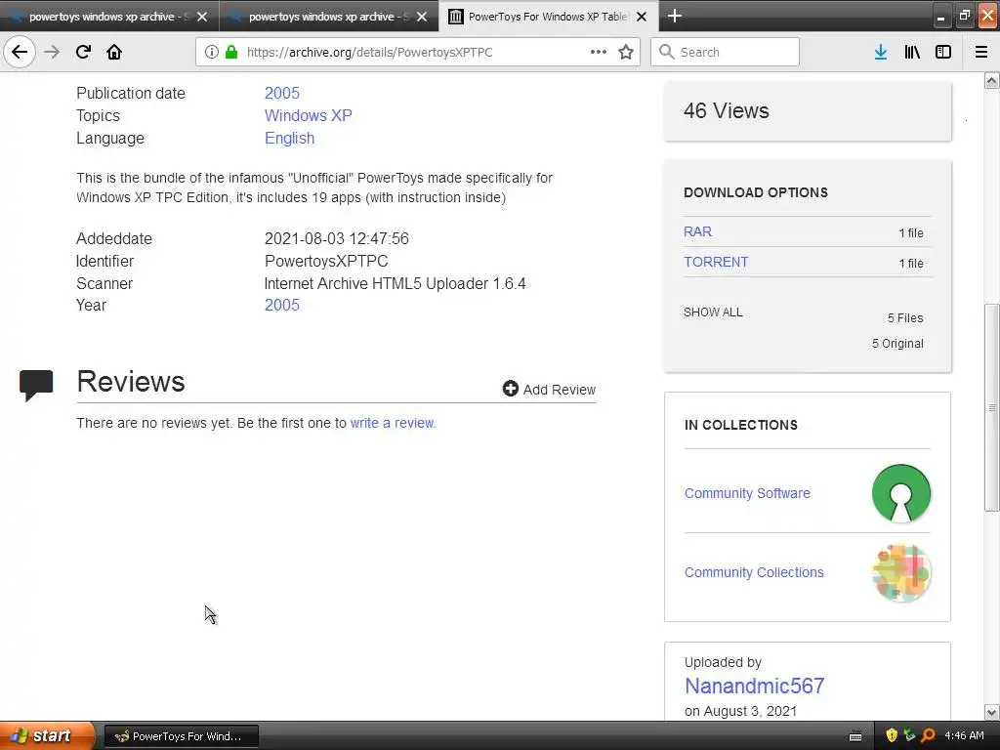Viewport: 1000px width, 750px height.
Task: Click the on-screen keyboard tray icon
Action: point(855,736)
